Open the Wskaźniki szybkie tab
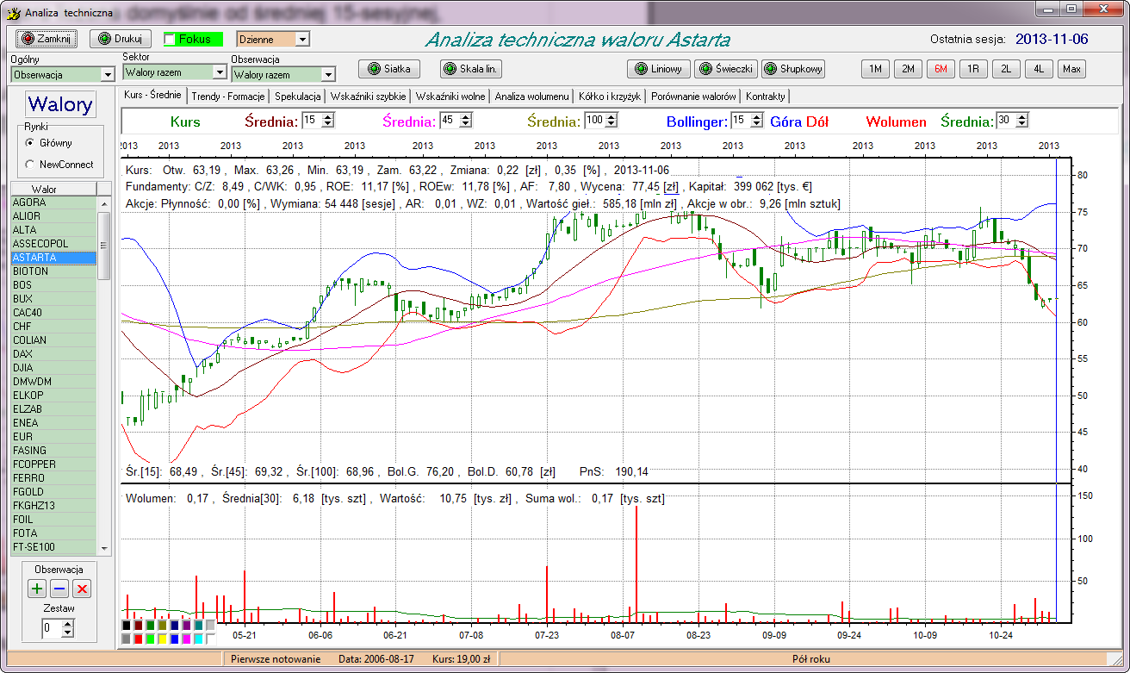Viewport: 1130px width, 673px height. [x=369, y=97]
